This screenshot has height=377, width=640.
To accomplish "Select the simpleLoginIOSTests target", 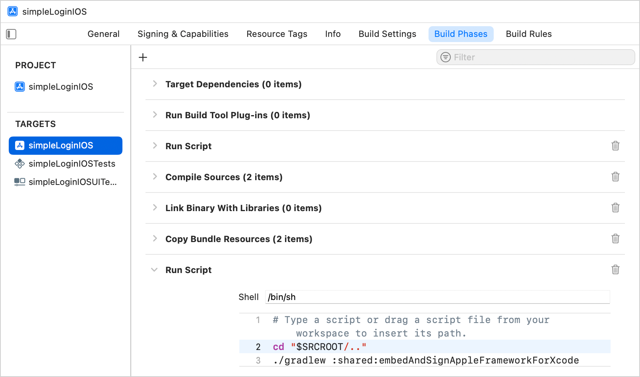I will pyautogui.click(x=66, y=163).
